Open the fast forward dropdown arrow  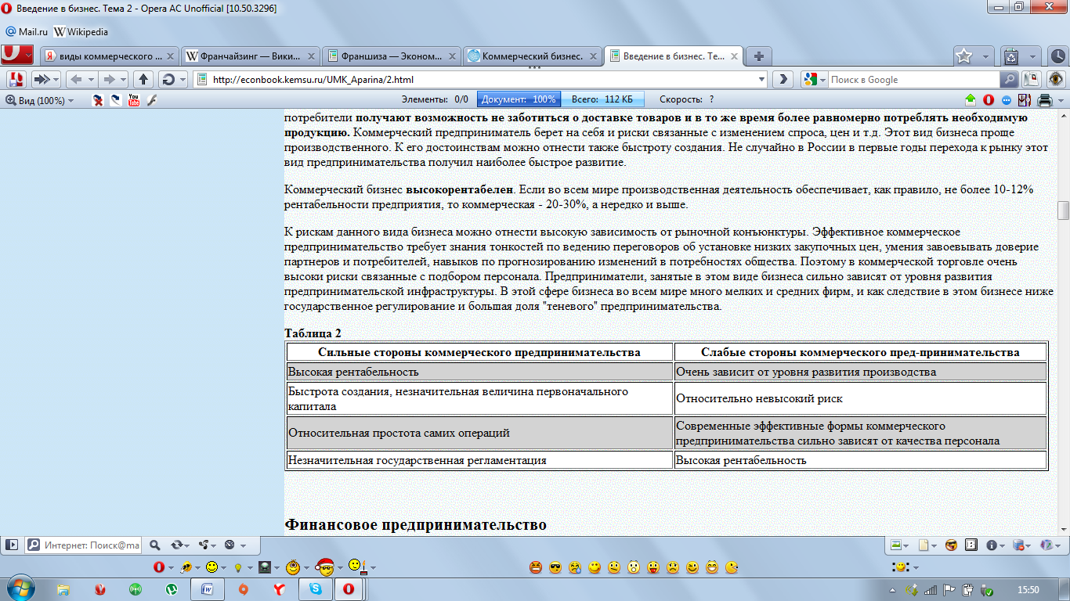(57, 80)
